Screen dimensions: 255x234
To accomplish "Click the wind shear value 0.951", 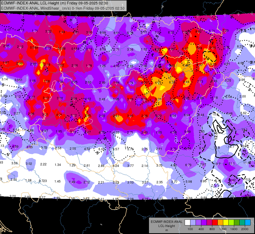I will [x=18, y=80].
